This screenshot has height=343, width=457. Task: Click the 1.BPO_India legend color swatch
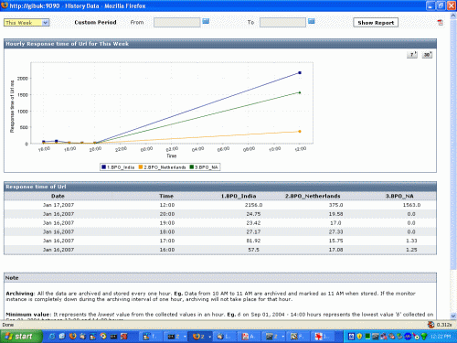pyautogui.click(x=103, y=167)
